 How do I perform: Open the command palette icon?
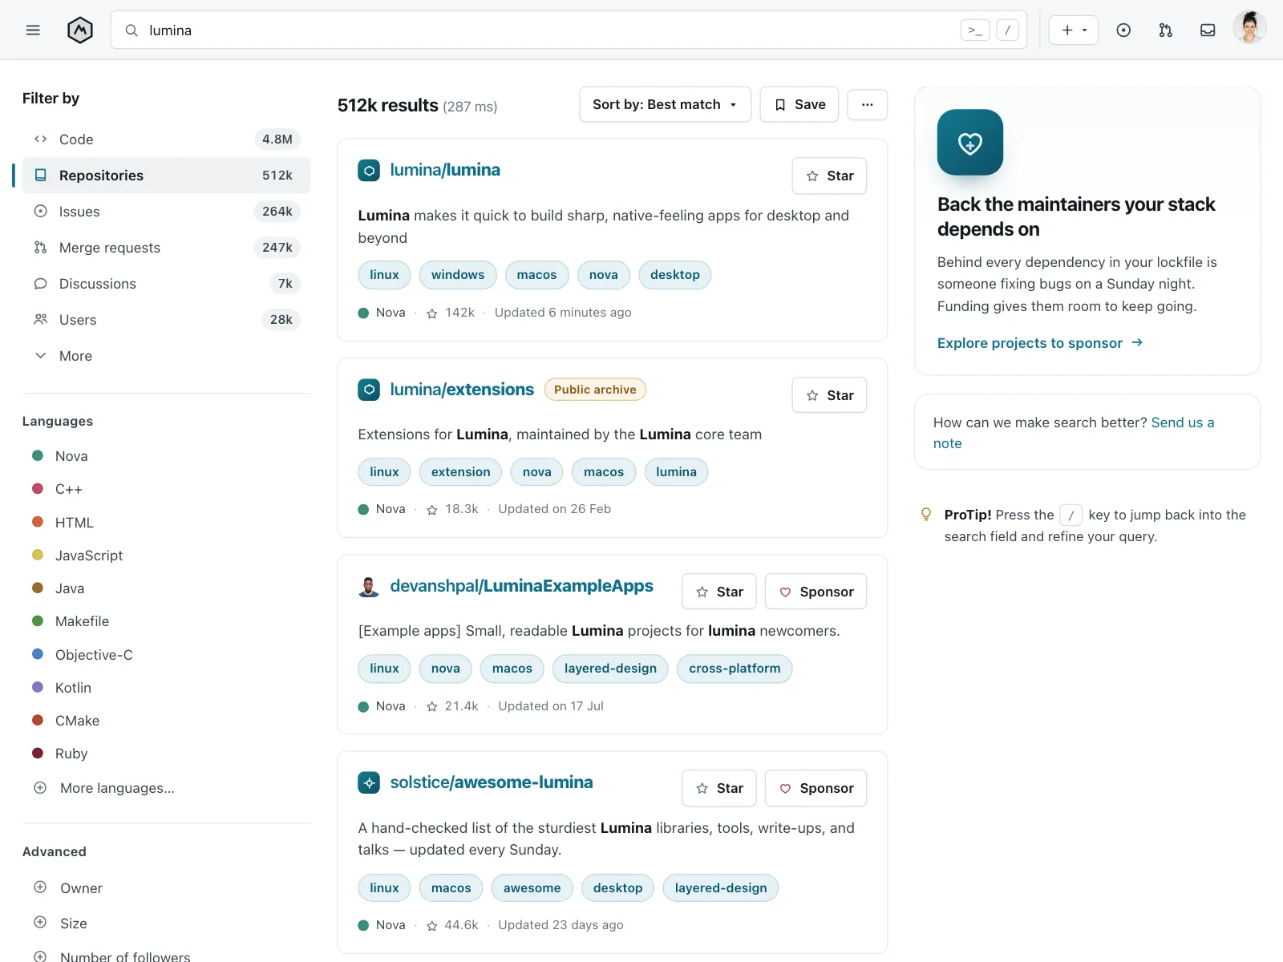[975, 30]
